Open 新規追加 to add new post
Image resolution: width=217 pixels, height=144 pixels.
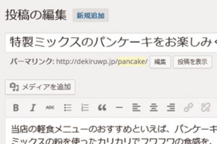[90, 15]
